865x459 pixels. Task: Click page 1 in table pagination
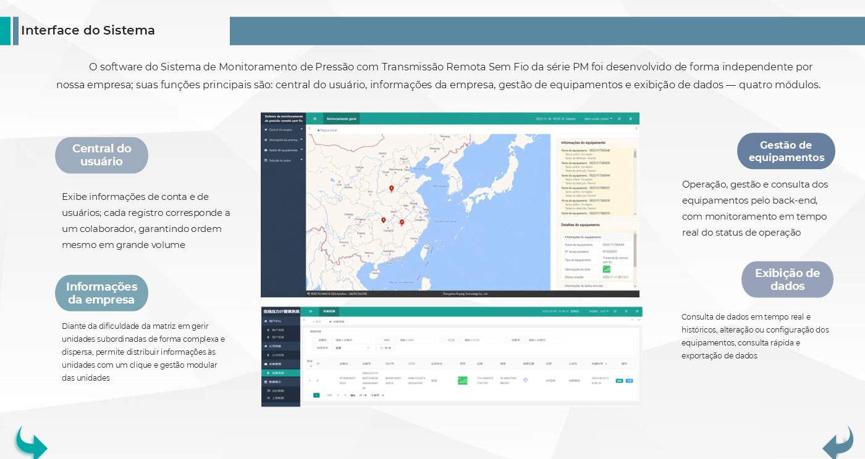316,395
